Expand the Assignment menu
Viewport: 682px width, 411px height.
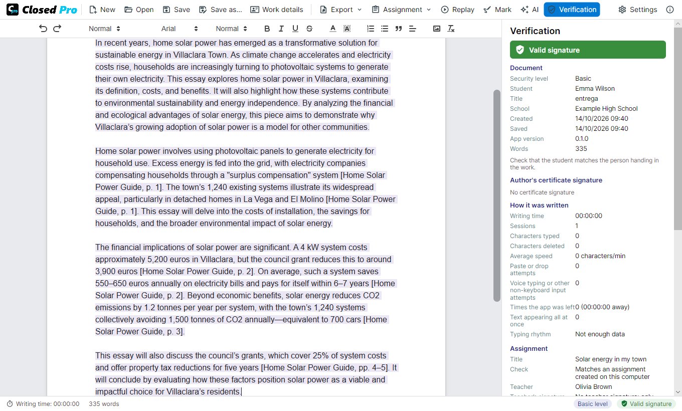point(402,10)
